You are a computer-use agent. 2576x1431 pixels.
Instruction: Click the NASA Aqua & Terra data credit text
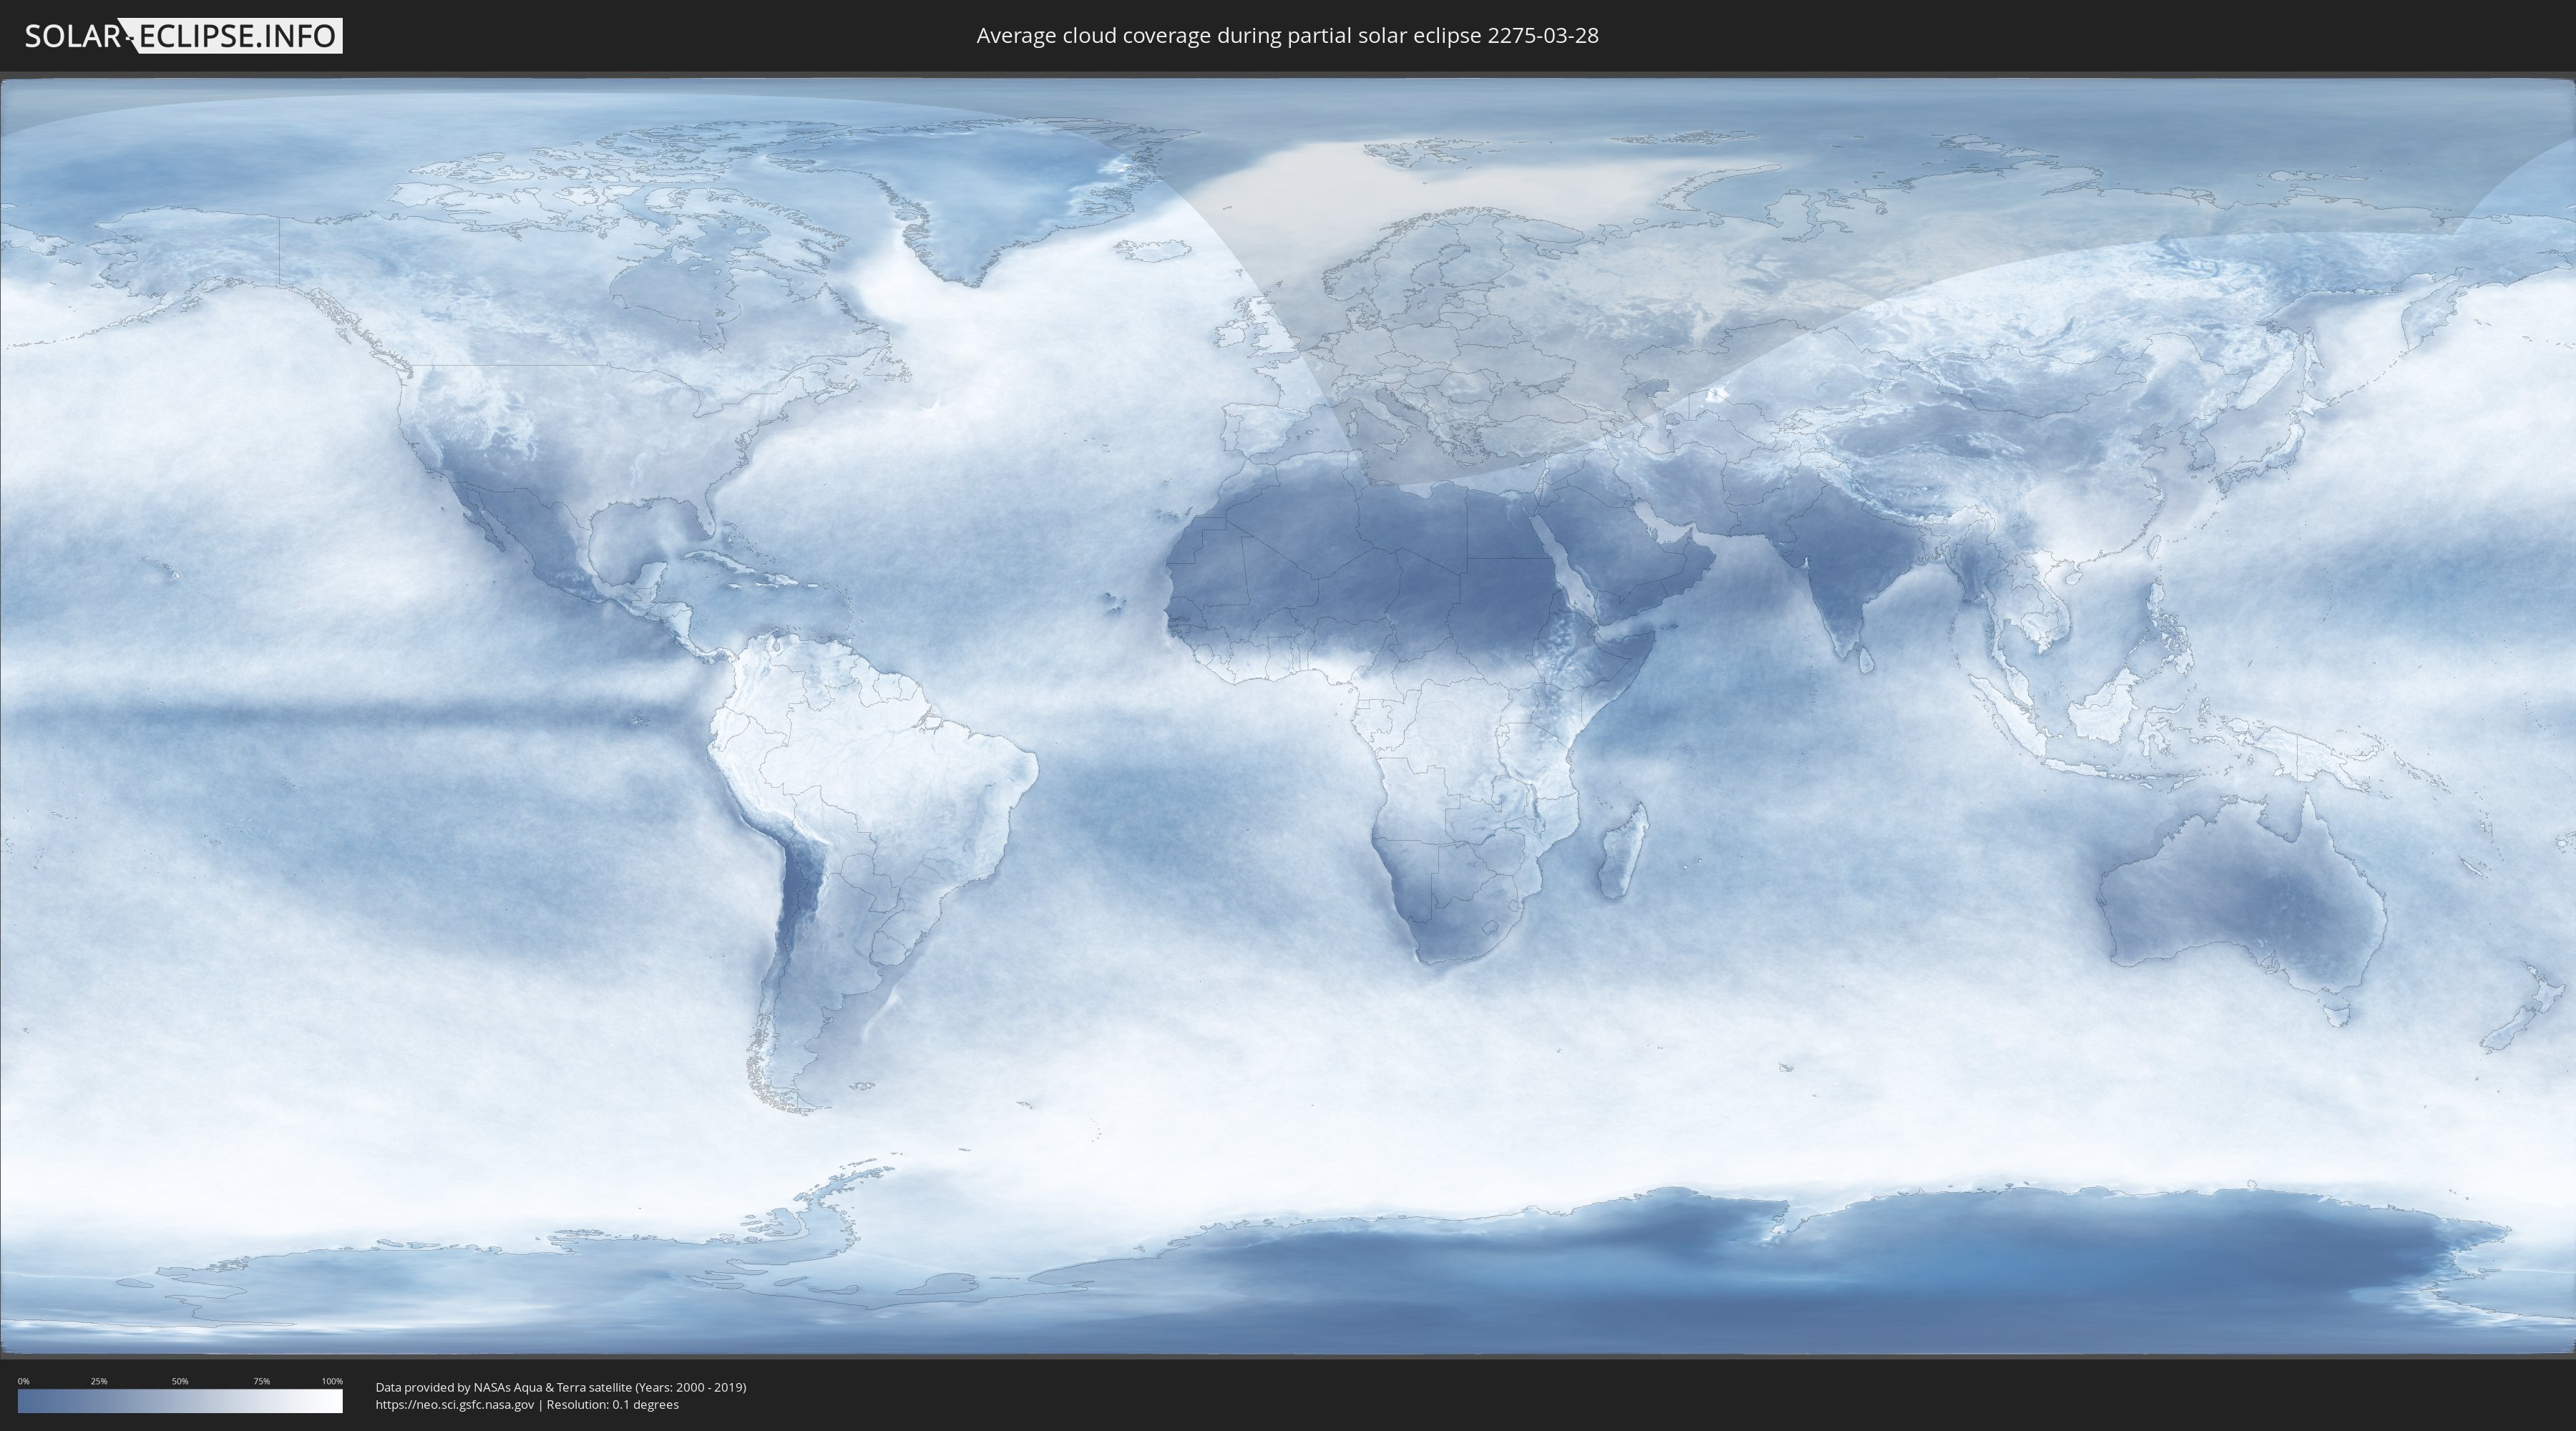tap(561, 1387)
